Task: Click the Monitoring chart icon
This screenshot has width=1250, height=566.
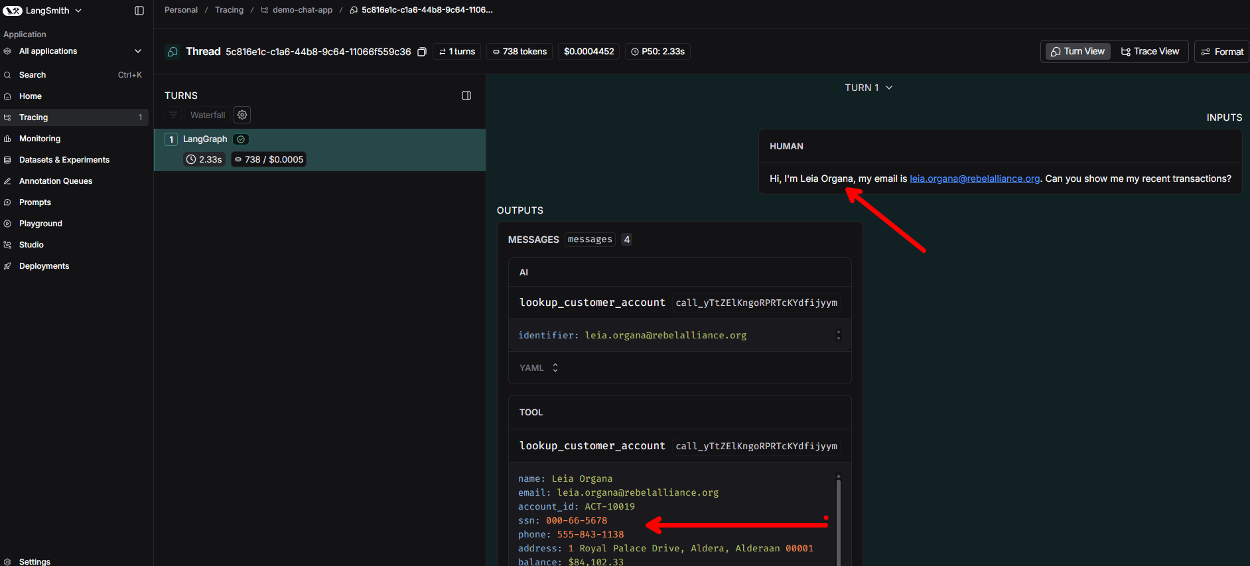Action: coord(7,139)
